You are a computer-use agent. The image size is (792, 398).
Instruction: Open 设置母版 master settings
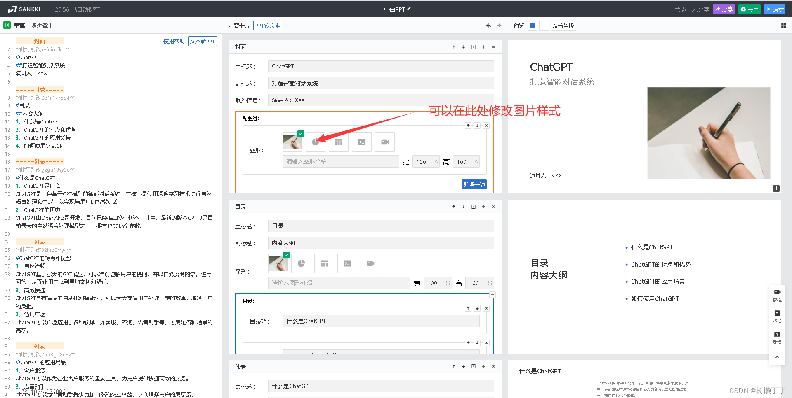[x=563, y=26]
